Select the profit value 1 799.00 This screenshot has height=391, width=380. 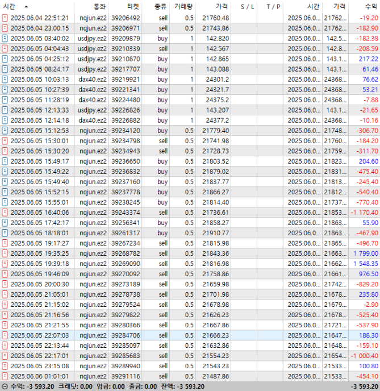(366, 253)
